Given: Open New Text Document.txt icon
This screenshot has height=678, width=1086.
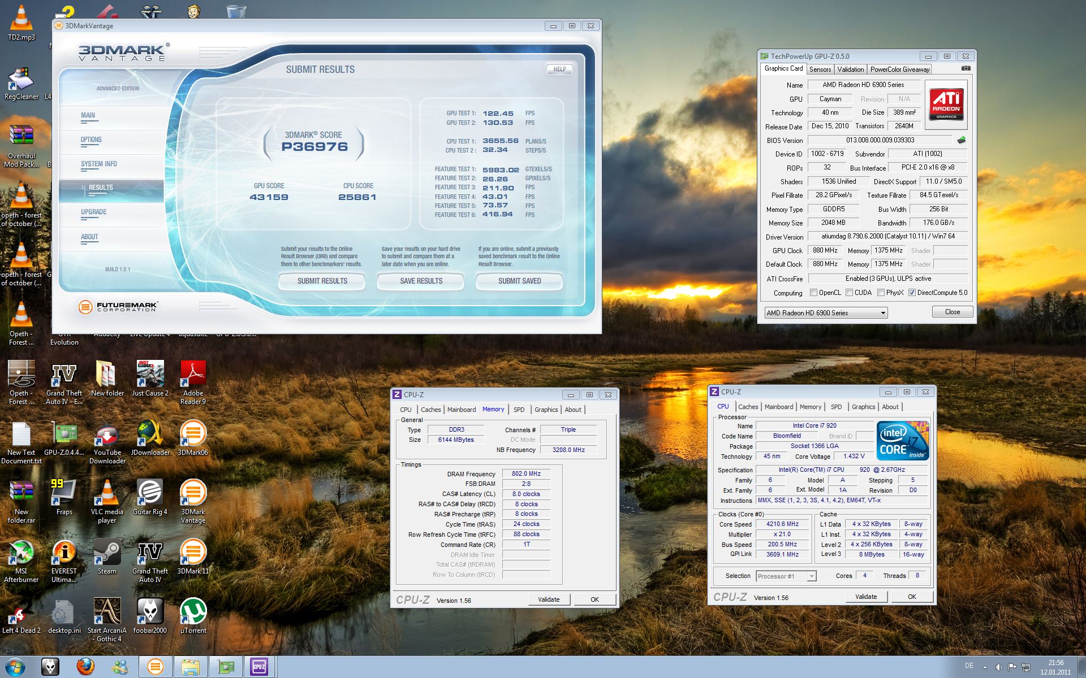Looking at the screenshot, I should tap(21, 442).
